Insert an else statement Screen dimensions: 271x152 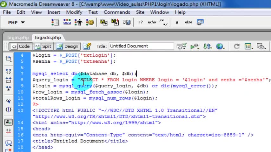point(188,22)
